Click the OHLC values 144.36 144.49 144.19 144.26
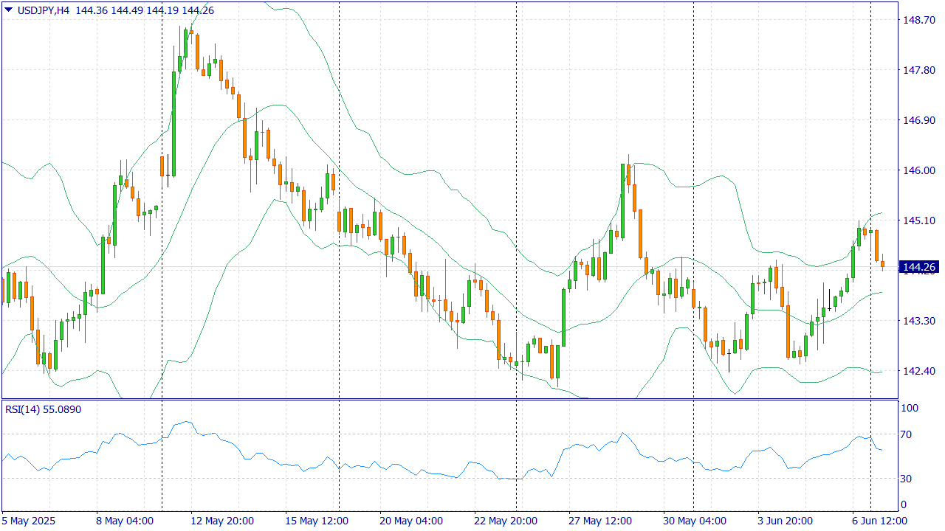 point(145,10)
